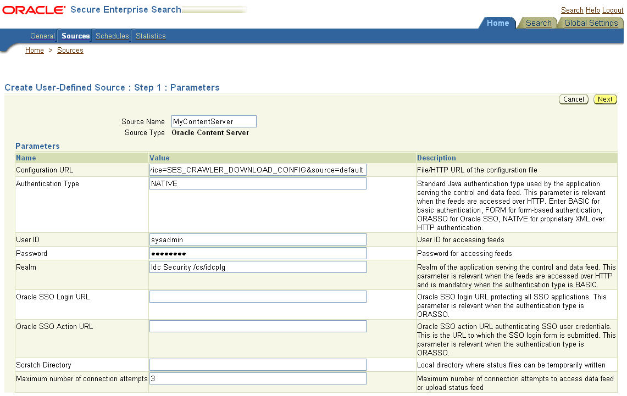The height and width of the screenshot is (396, 627).
Task: Select the Sources section
Action: (75, 36)
